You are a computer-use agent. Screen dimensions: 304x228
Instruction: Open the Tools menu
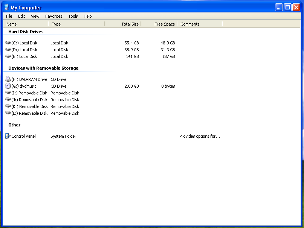pos(73,16)
